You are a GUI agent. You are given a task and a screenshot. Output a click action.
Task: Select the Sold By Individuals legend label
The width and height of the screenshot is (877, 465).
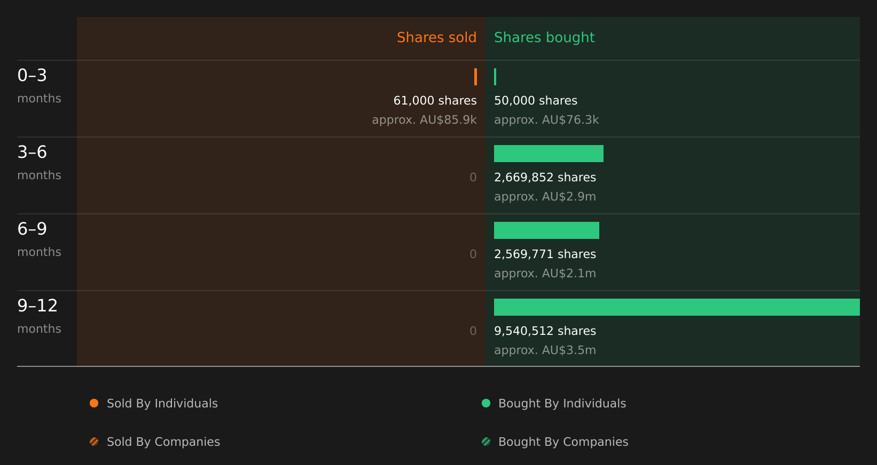[162, 404]
